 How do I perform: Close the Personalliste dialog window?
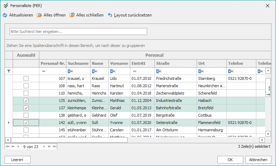click(268, 6)
